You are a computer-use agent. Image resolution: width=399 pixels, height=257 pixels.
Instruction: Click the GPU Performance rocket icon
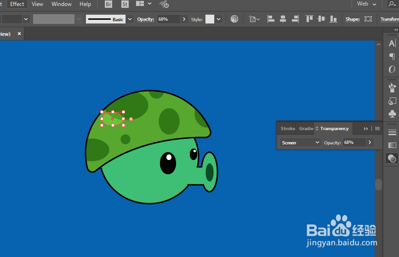click(x=164, y=4)
